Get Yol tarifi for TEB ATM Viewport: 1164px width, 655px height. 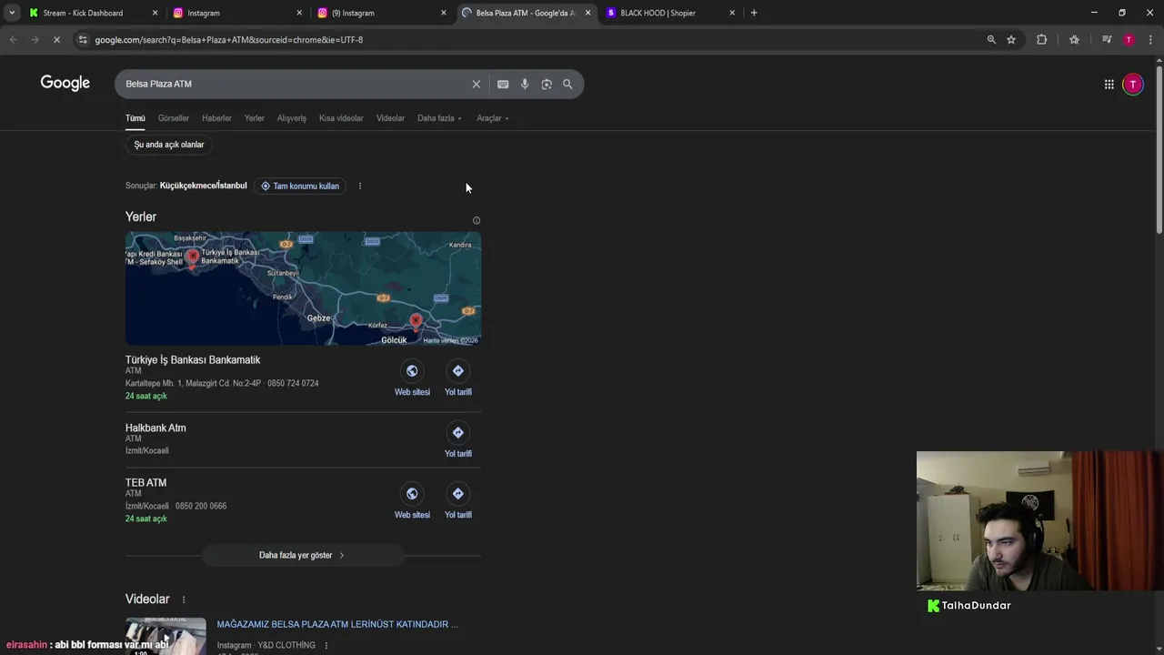(458, 500)
